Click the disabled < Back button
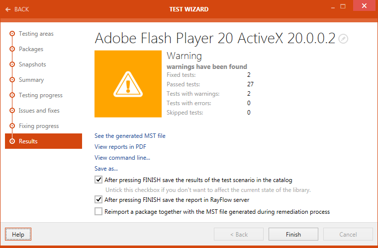 tap(239, 234)
